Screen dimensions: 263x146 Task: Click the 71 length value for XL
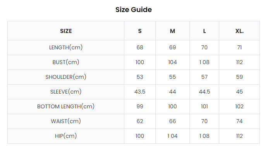tap(239, 47)
